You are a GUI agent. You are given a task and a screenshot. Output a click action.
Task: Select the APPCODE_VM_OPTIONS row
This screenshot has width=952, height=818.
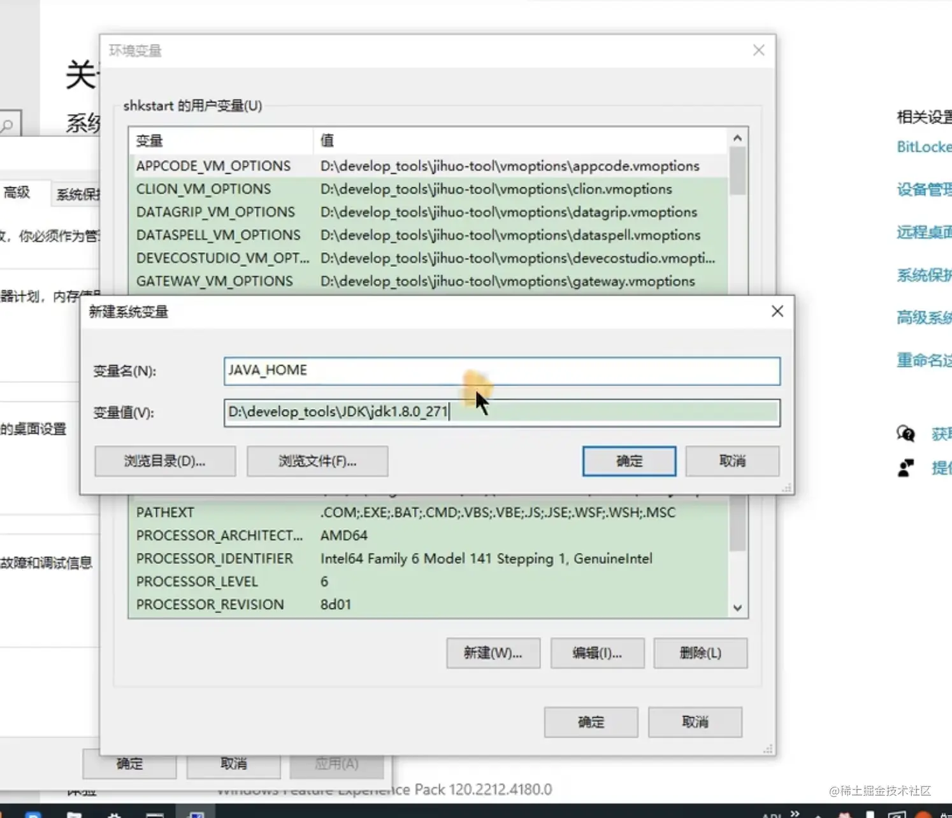point(428,166)
